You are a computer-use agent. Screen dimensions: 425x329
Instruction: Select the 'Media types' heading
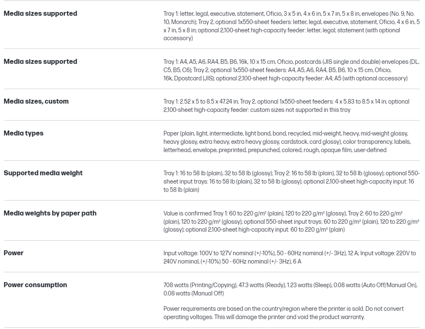pyautogui.click(x=23, y=133)
